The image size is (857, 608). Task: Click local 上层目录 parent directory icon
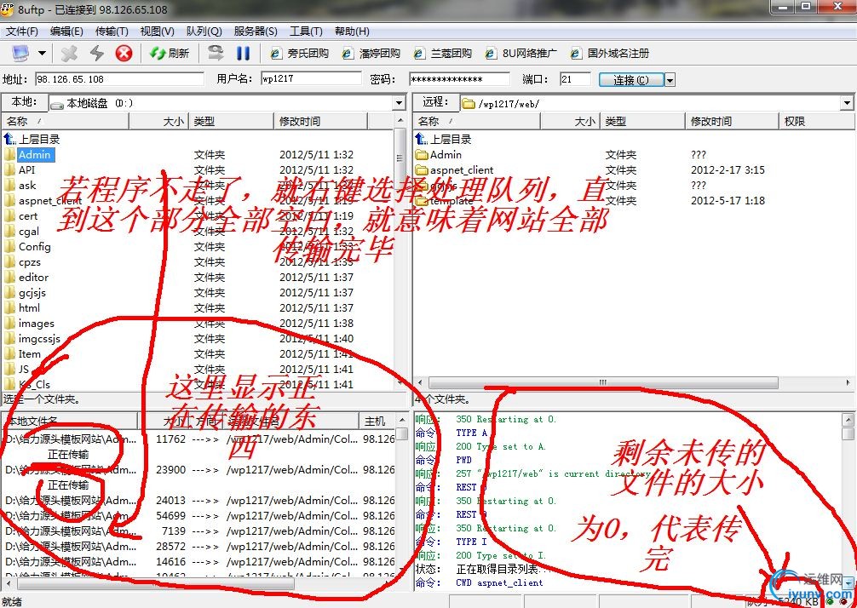click(10, 139)
